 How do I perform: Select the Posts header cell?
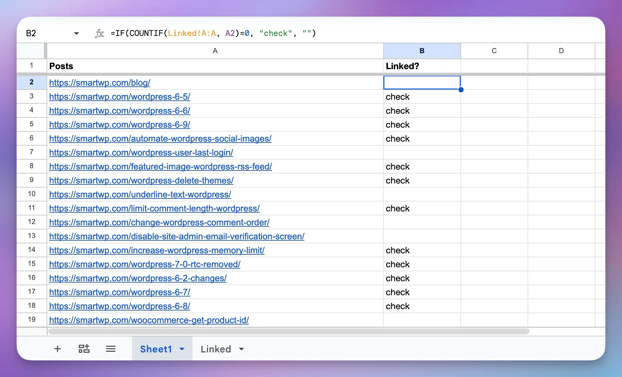pyautogui.click(x=215, y=66)
